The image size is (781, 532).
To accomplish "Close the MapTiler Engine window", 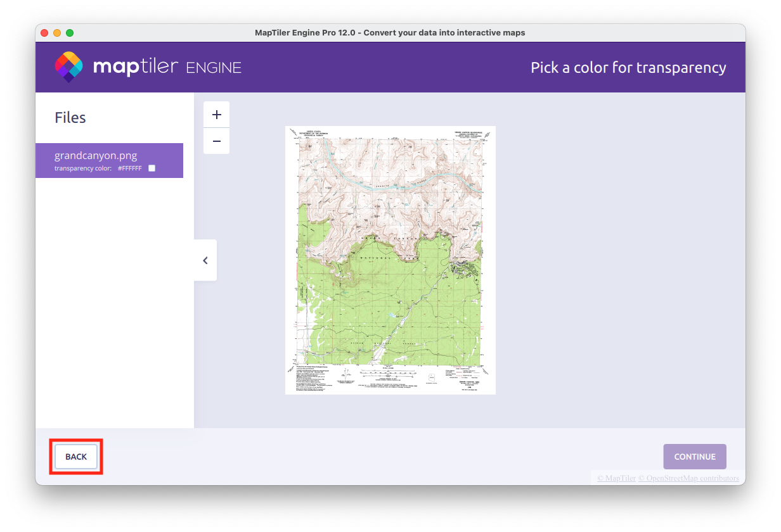I will (44, 33).
